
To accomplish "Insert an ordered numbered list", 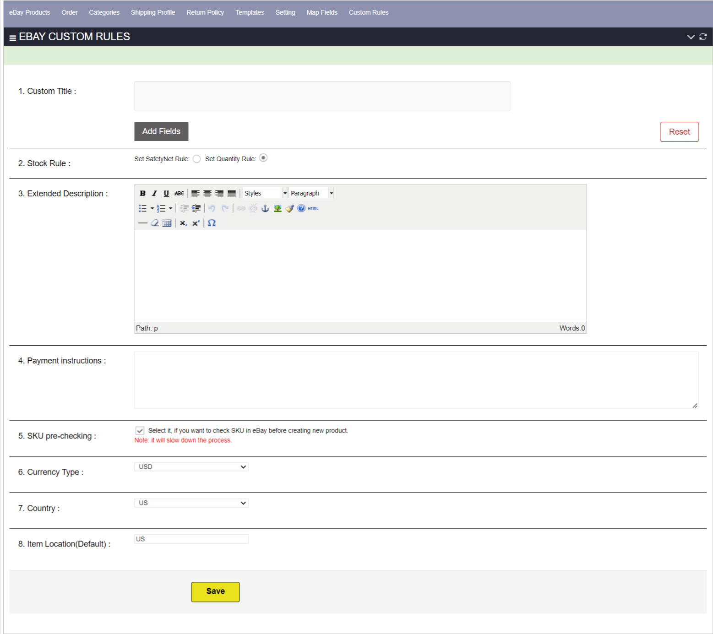I will coord(161,208).
